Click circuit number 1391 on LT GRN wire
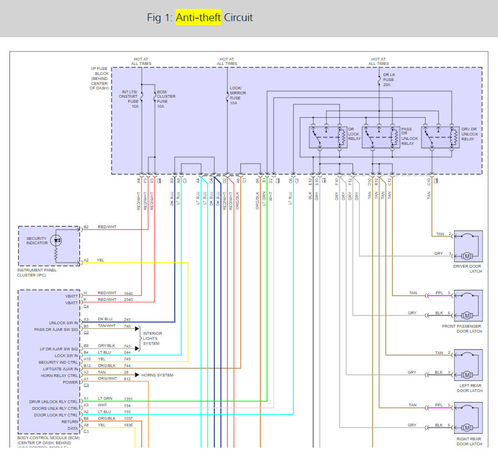Screen dimensions: 498x457 click(x=128, y=399)
